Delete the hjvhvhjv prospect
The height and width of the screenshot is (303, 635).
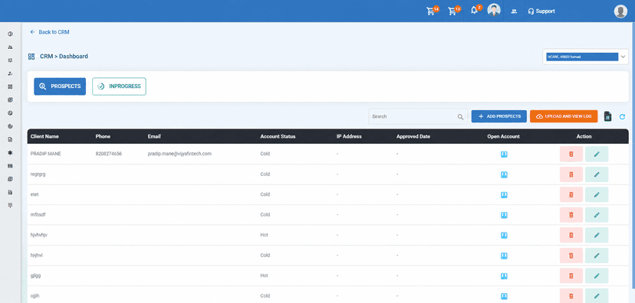click(571, 235)
